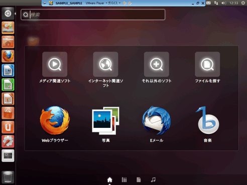Open LibreOffice Impress in launcher

point(8,99)
